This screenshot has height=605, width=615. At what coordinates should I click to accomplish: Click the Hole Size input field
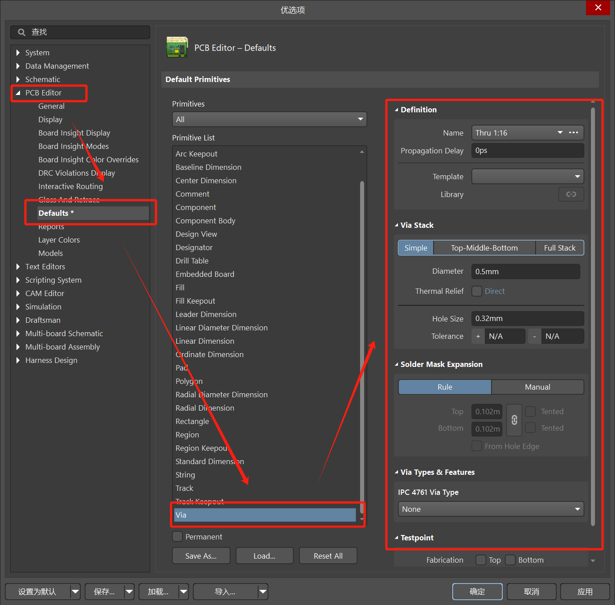pos(527,318)
